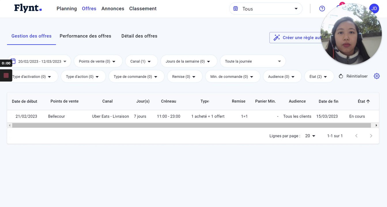Viewport: 387px width, 207px height.
Task: Switch to Performance des offres tab
Action: coord(85,36)
